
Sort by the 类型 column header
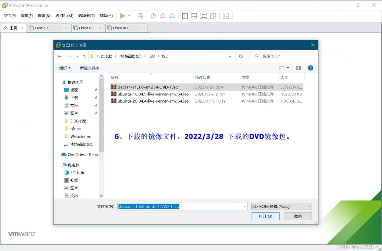pos(259,77)
